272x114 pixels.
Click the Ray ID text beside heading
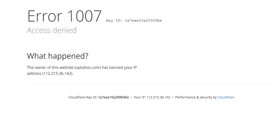134,21
